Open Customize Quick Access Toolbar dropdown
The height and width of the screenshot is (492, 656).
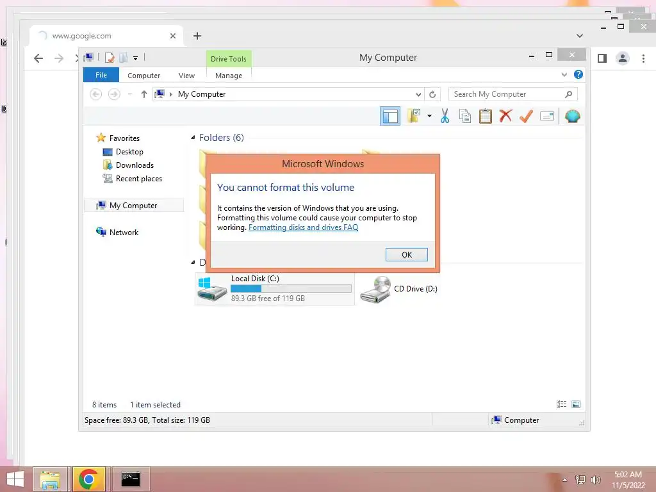136,58
